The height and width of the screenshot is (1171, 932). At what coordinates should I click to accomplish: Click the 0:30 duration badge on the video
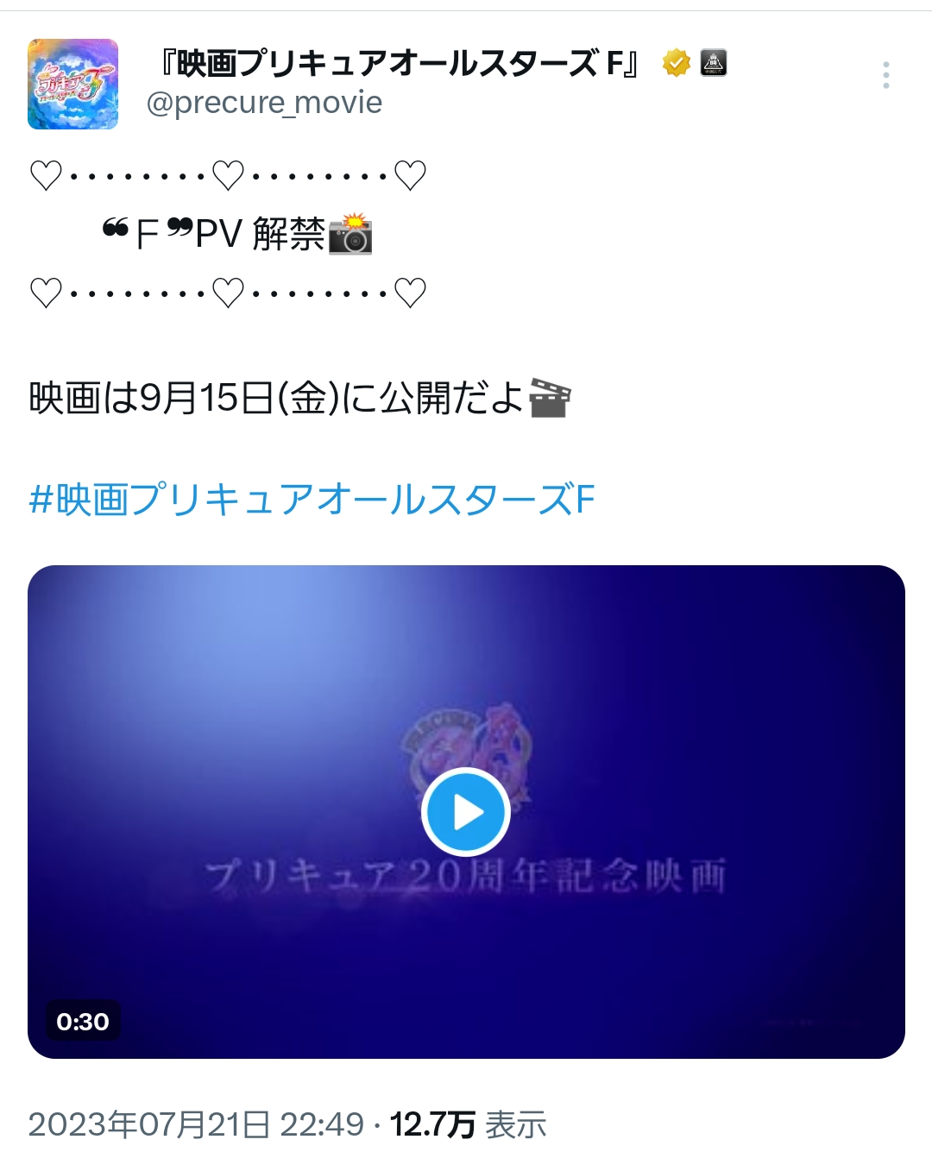83,1022
